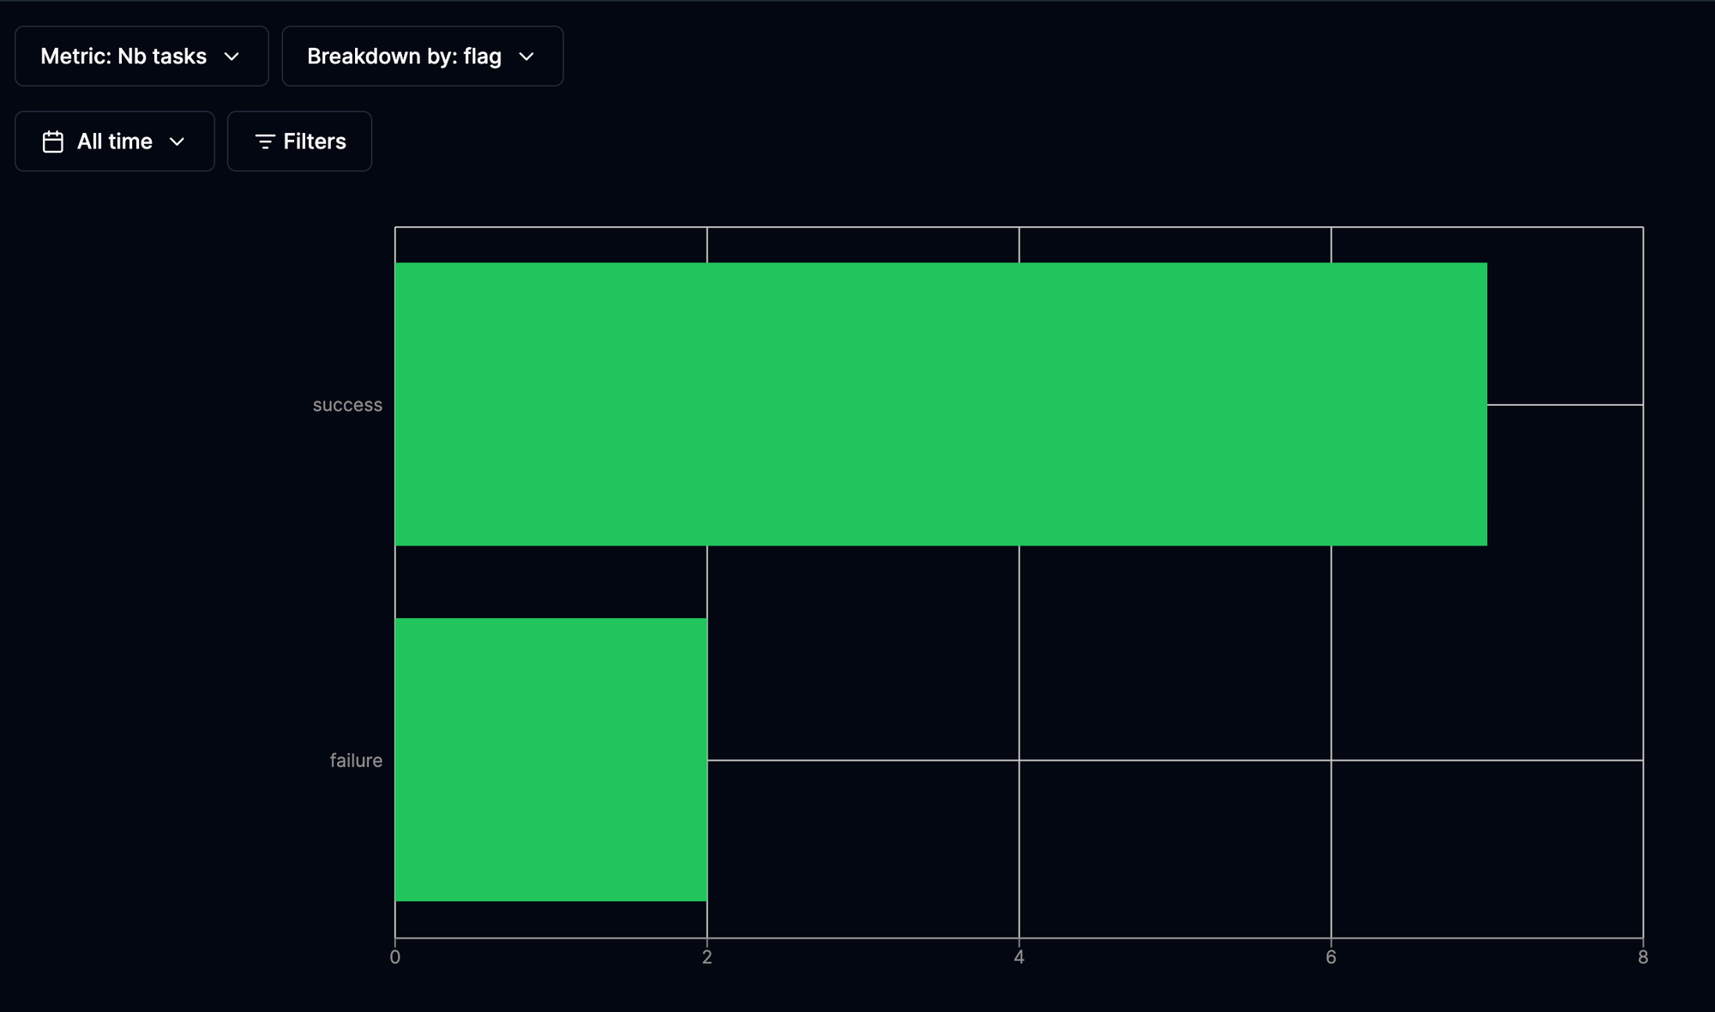Click the chevron beside All time
This screenshot has width=1715, height=1012.
[178, 142]
